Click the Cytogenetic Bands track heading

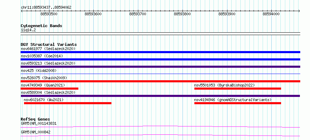pos(41,26)
